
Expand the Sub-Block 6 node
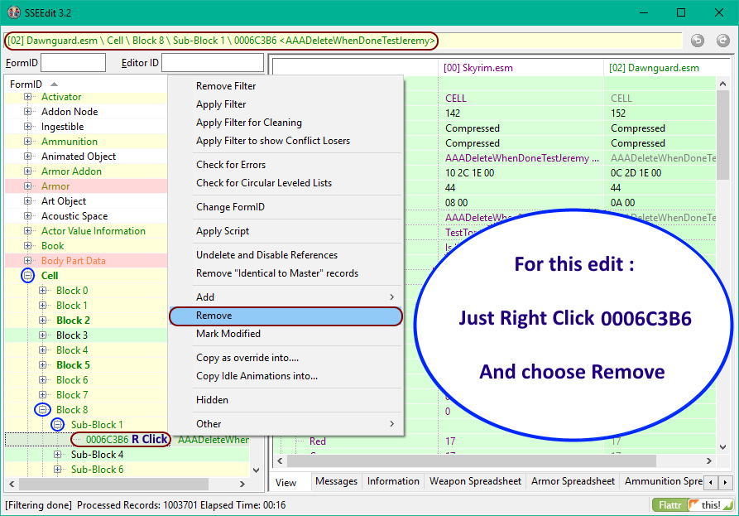coord(57,470)
